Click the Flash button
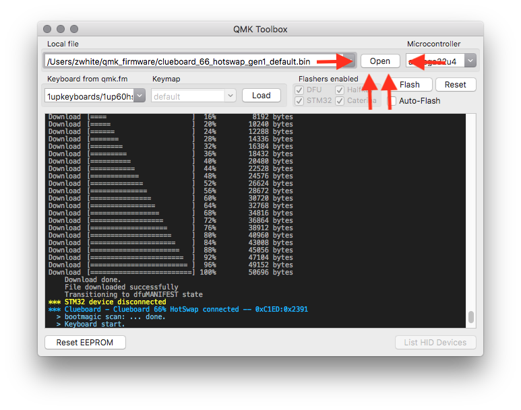 (x=409, y=85)
